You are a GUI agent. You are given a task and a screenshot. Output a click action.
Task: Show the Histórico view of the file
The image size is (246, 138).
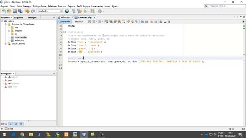79,21
